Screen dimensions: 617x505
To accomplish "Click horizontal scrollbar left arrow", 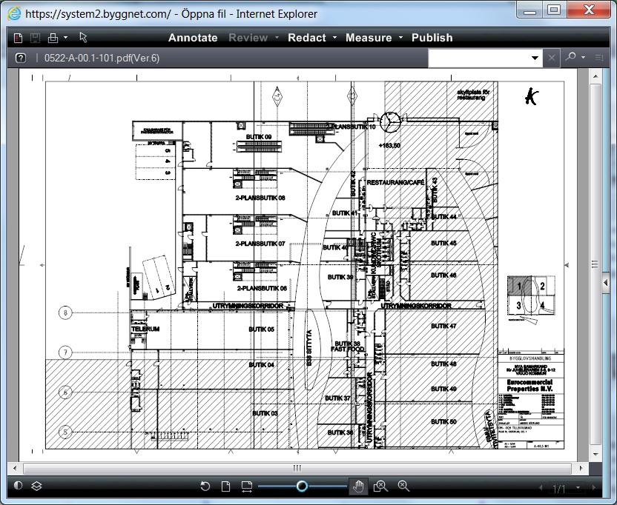I will coord(15,468).
